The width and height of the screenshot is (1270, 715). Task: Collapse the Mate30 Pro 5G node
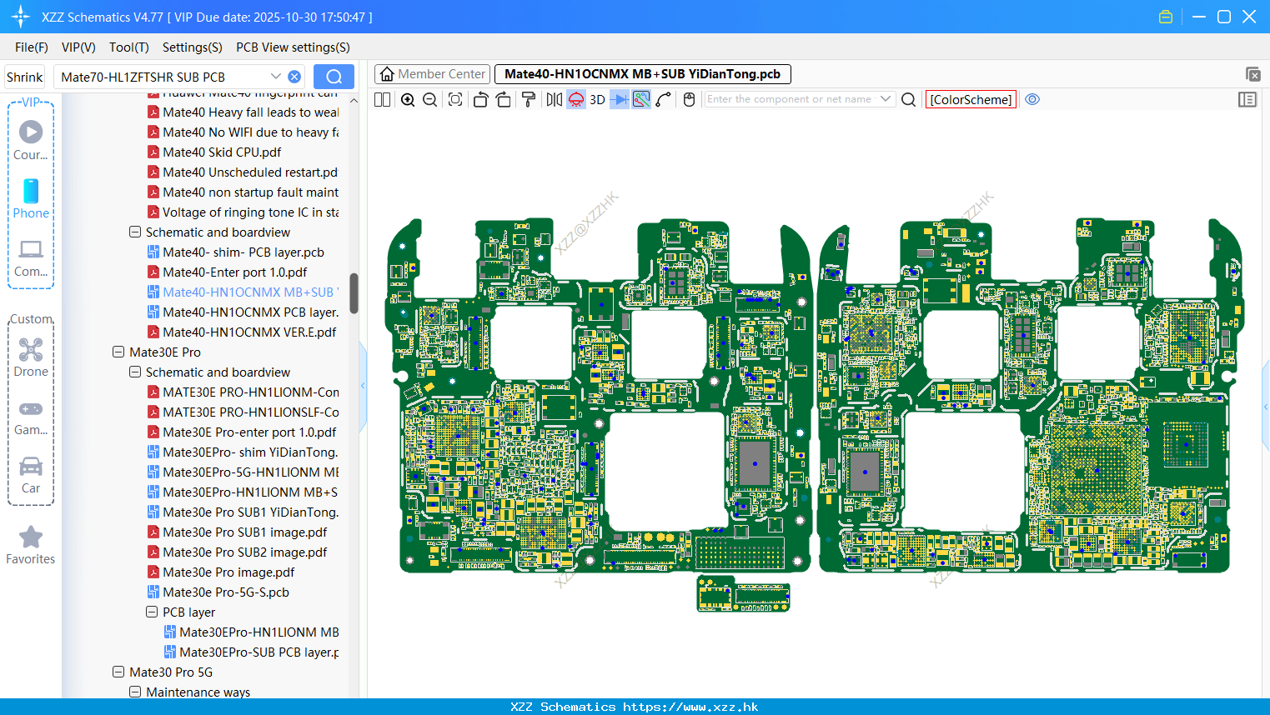118,672
